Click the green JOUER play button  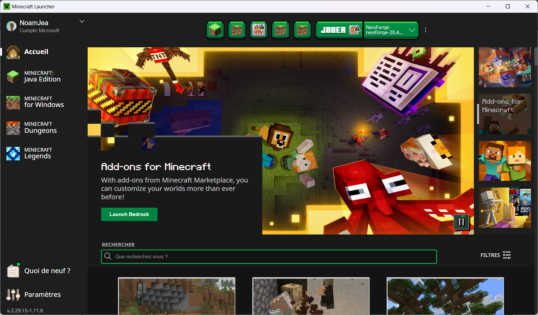tap(339, 30)
